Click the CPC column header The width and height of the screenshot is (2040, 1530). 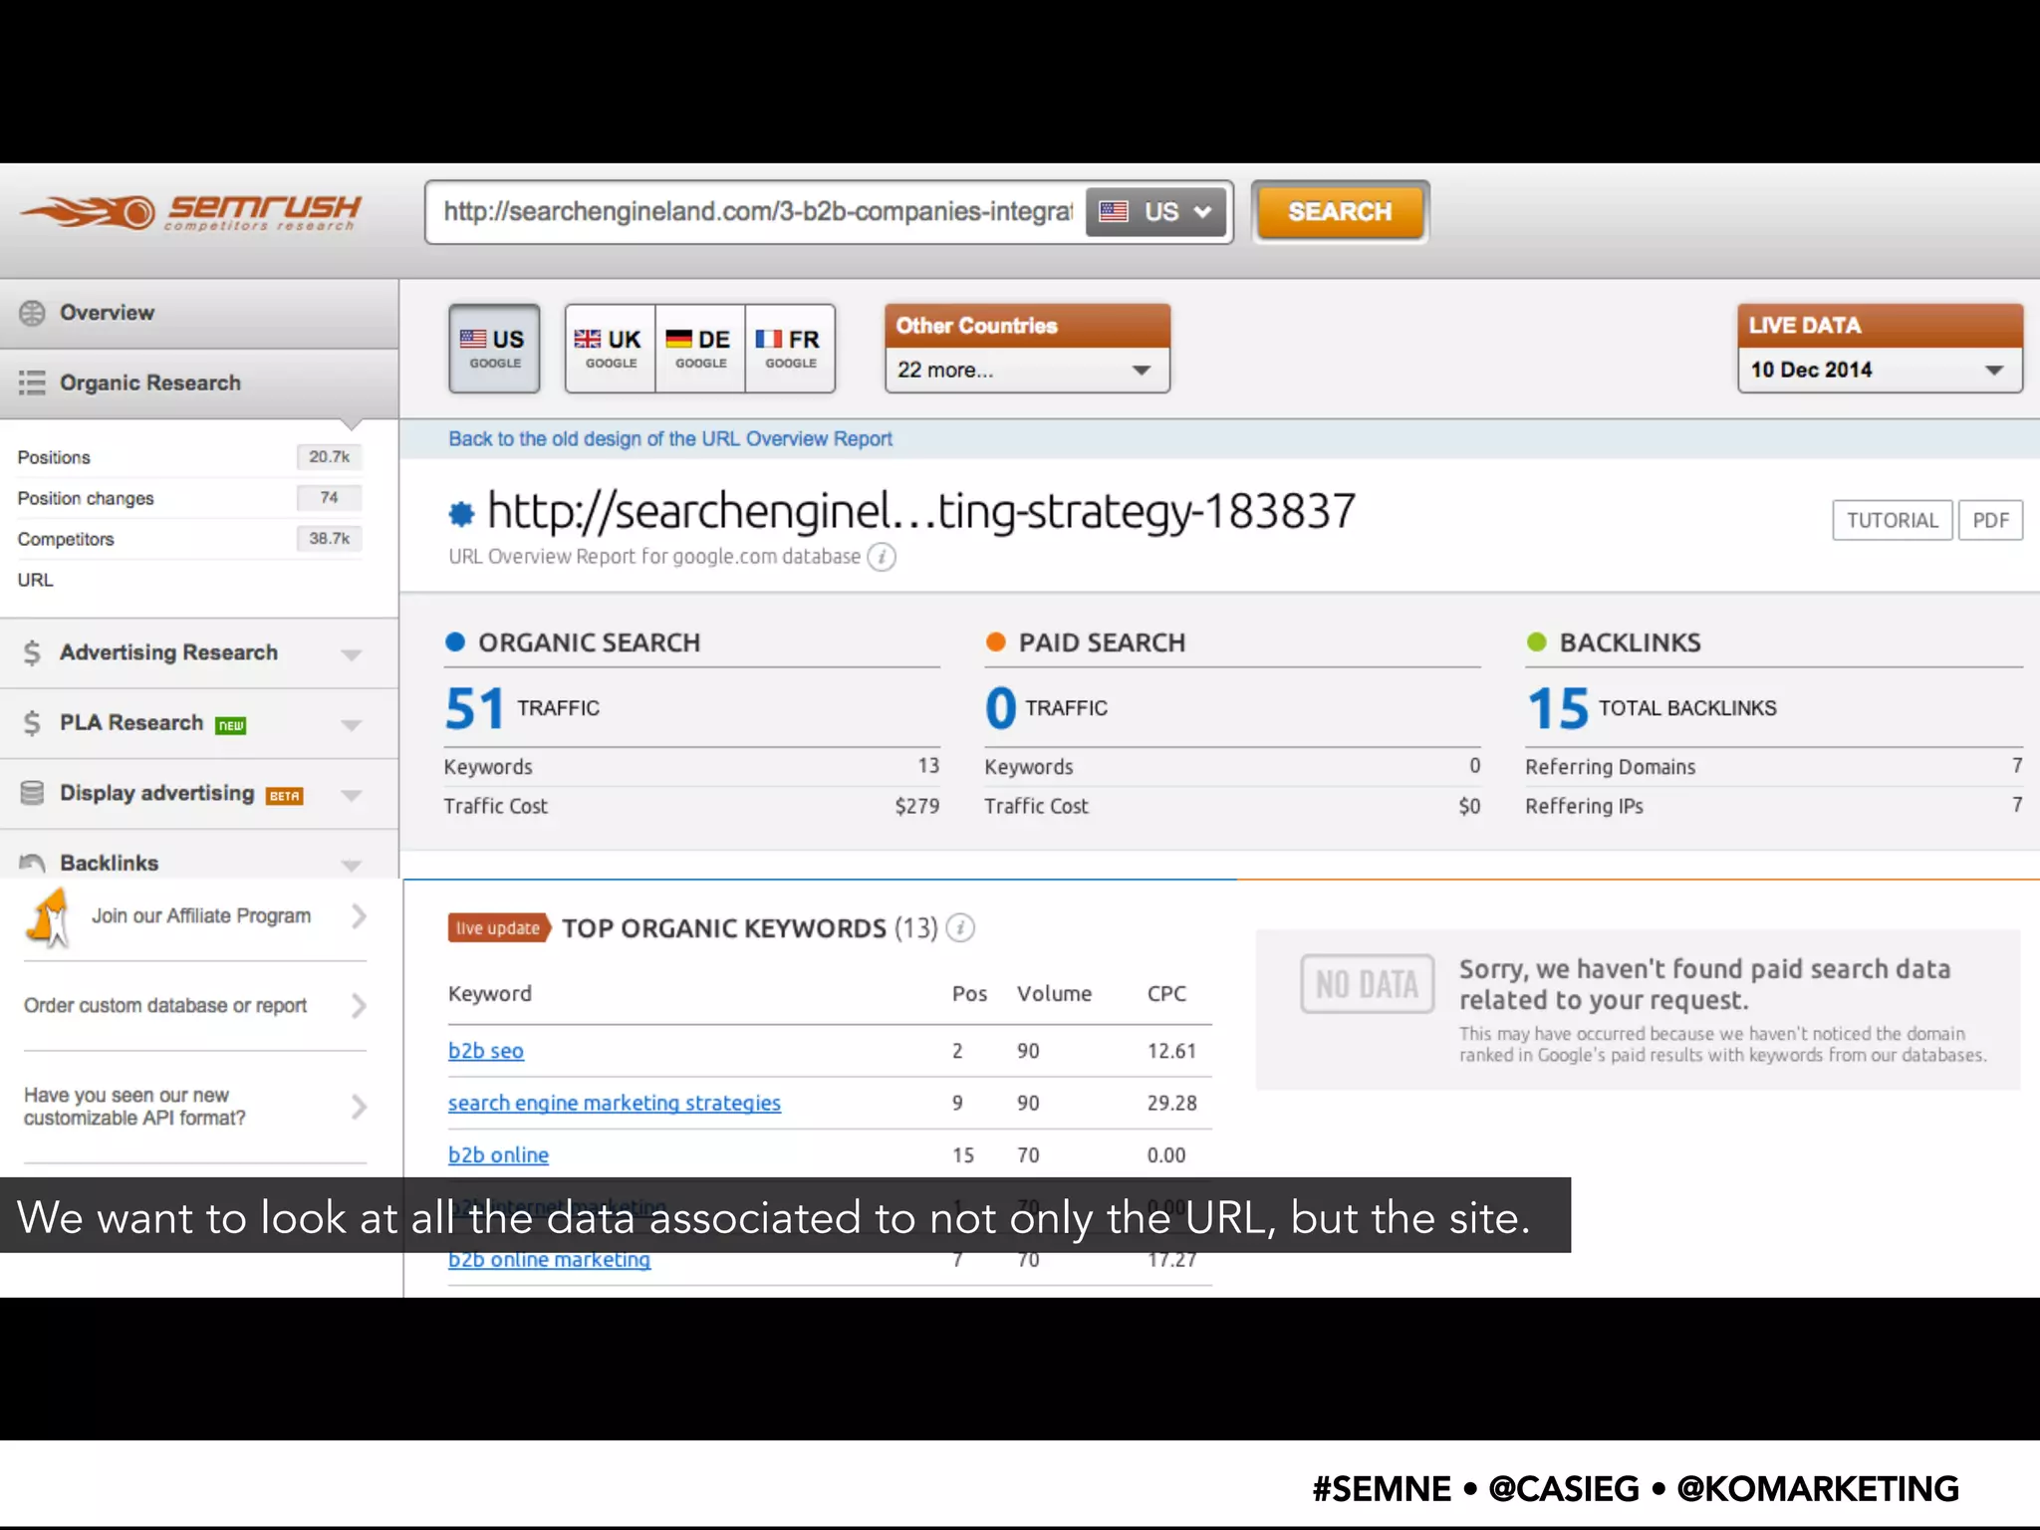(1166, 994)
